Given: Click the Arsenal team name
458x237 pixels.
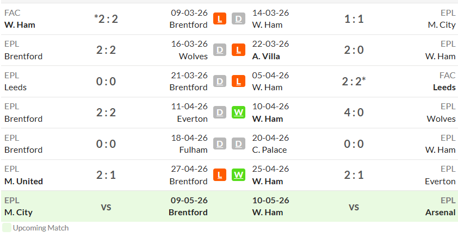Looking at the screenshot, I should coord(440,212).
